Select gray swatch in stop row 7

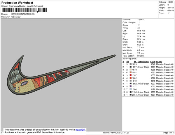131,81
